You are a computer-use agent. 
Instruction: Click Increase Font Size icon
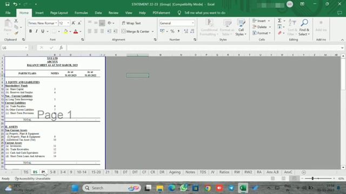point(74,23)
